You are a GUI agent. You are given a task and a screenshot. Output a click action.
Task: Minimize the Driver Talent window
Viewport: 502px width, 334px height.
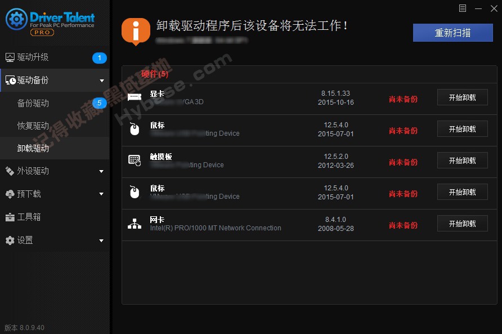click(x=478, y=8)
